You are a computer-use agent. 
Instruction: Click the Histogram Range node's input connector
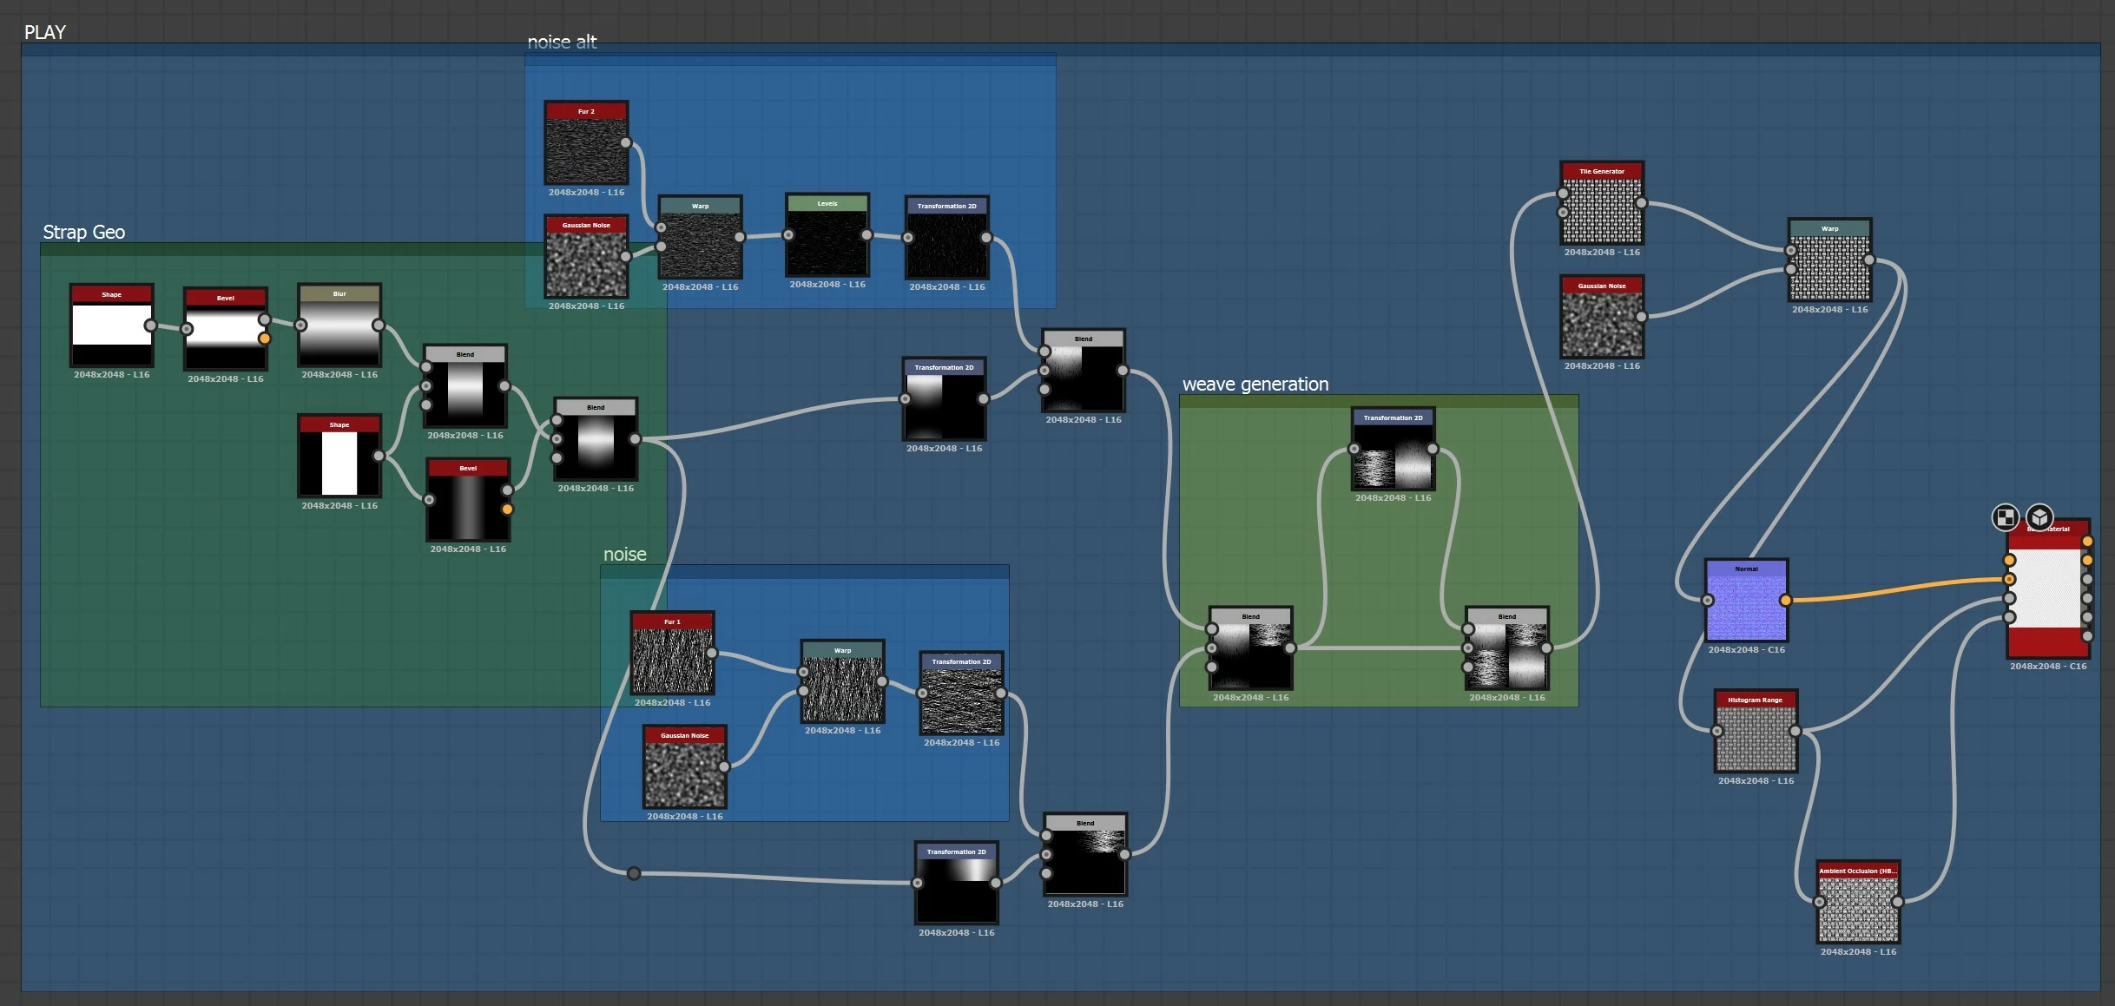tap(1716, 731)
